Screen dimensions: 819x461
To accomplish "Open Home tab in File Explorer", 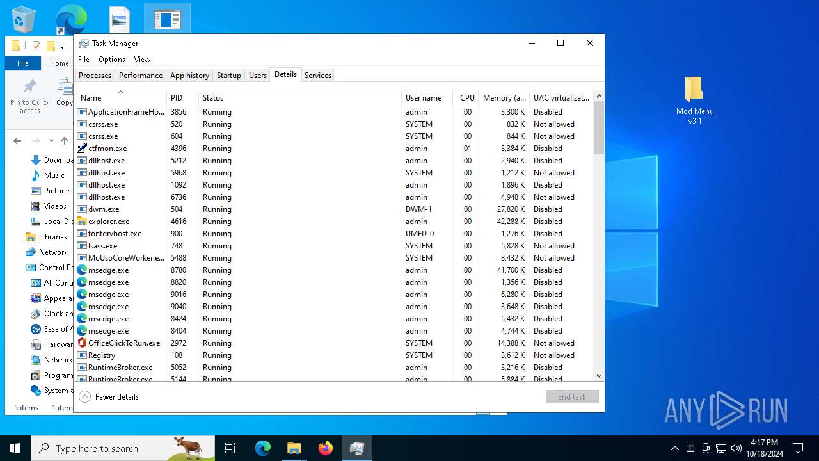I will [60, 63].
